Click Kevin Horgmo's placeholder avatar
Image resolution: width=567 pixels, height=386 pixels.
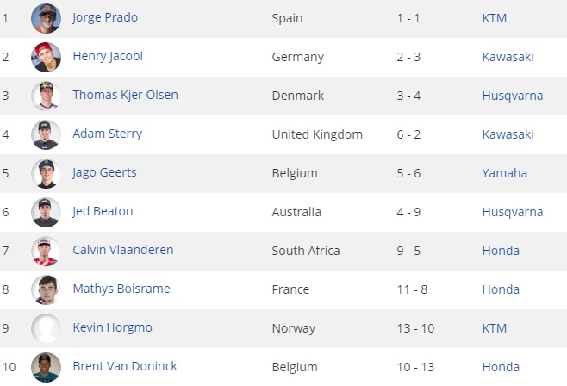46,328
